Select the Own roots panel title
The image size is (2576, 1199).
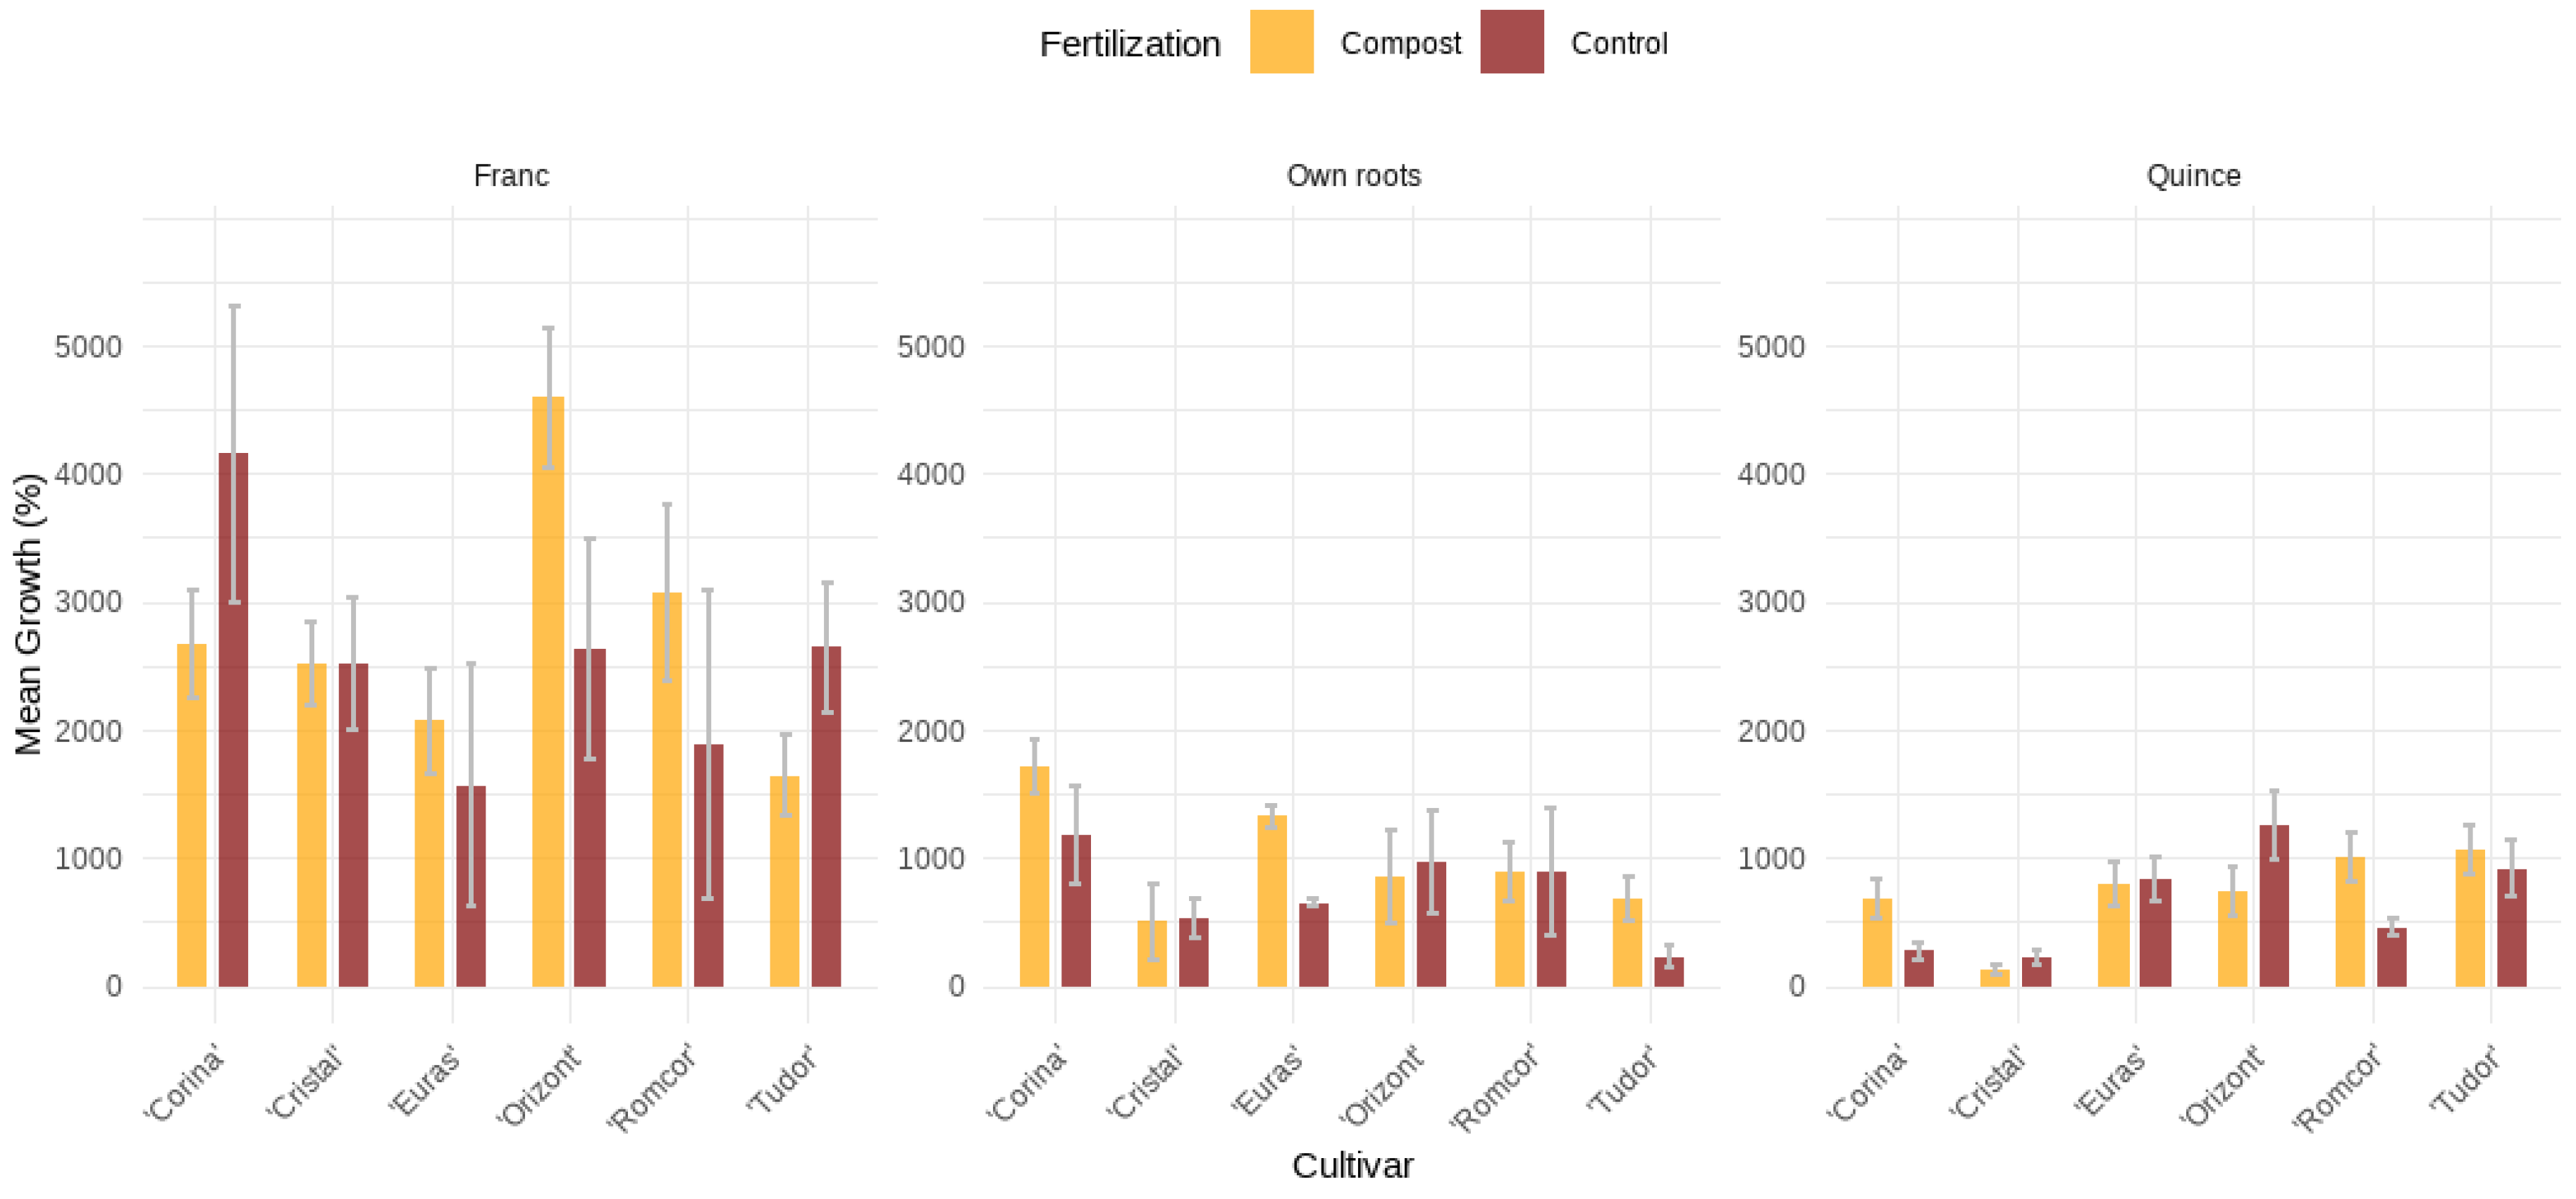(x=1353, y=176)
